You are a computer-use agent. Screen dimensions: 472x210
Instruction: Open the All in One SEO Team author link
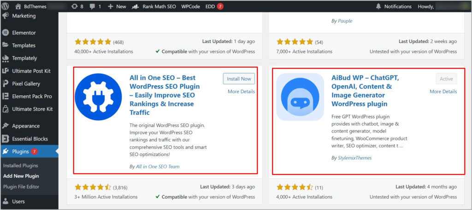pyautogui.click(x=158, y=166)
